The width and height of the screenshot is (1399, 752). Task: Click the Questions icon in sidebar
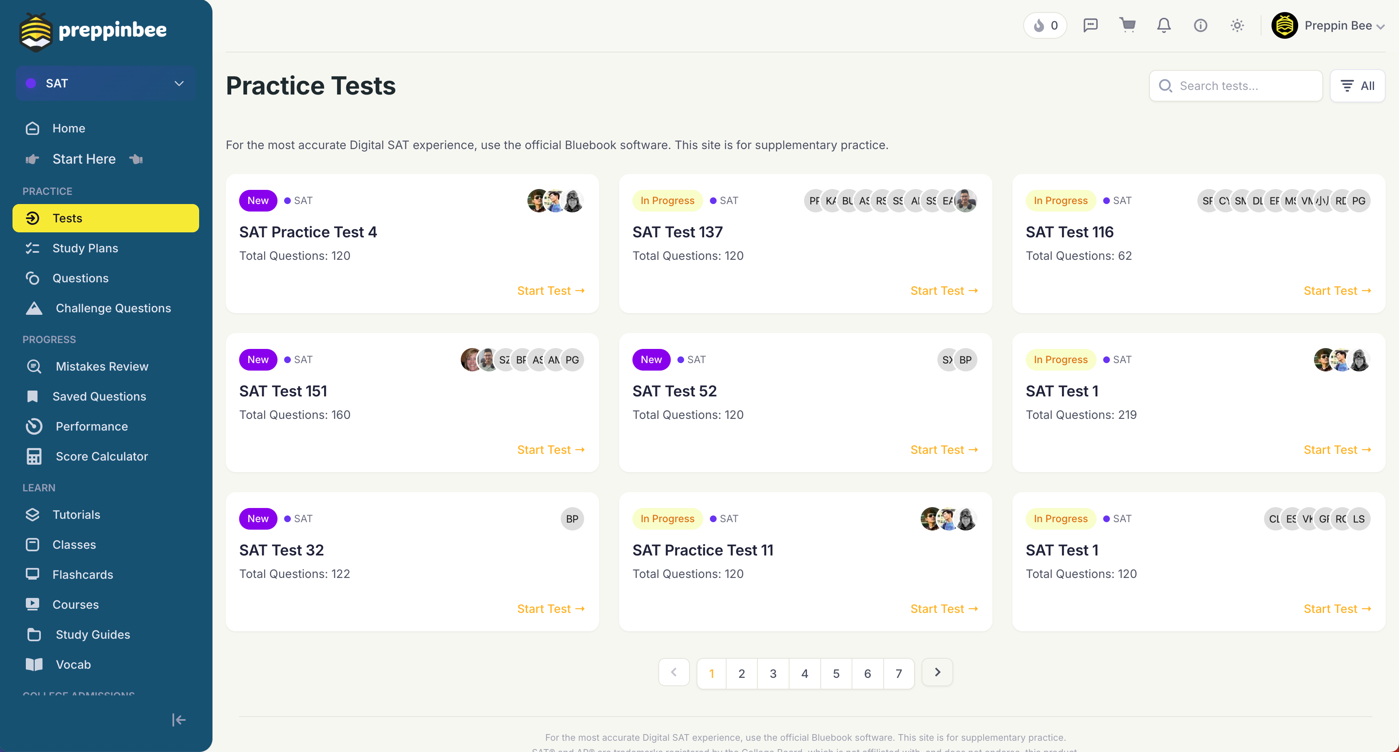(32, 278)
